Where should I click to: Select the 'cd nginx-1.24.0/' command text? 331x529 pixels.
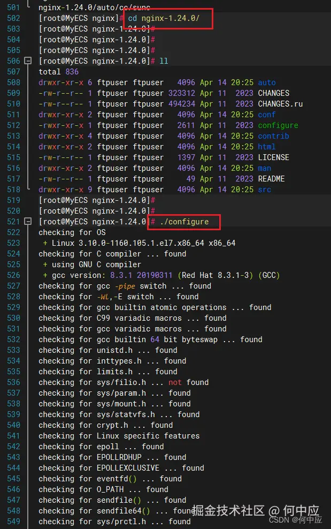pyautogui.click(x=164, y=18)
